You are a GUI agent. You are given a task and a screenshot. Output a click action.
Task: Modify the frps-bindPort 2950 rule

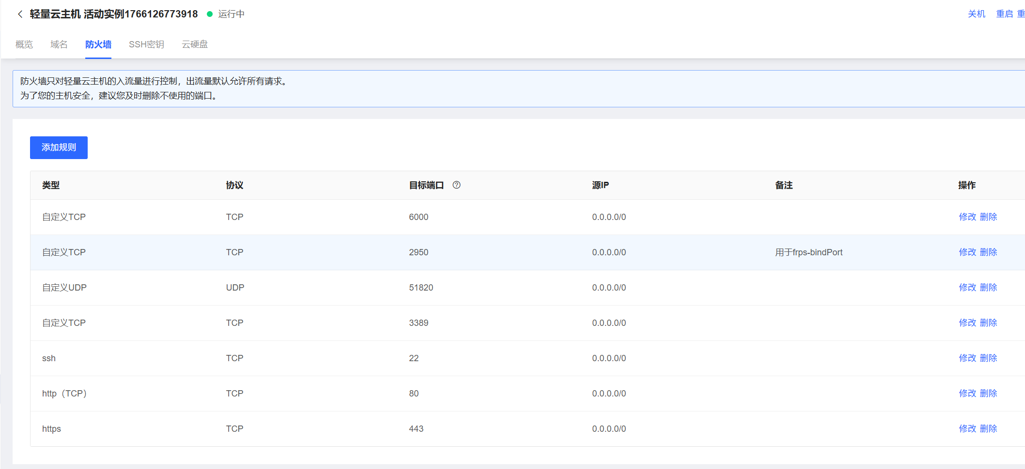pyautogui.click(x=967, y=252)
